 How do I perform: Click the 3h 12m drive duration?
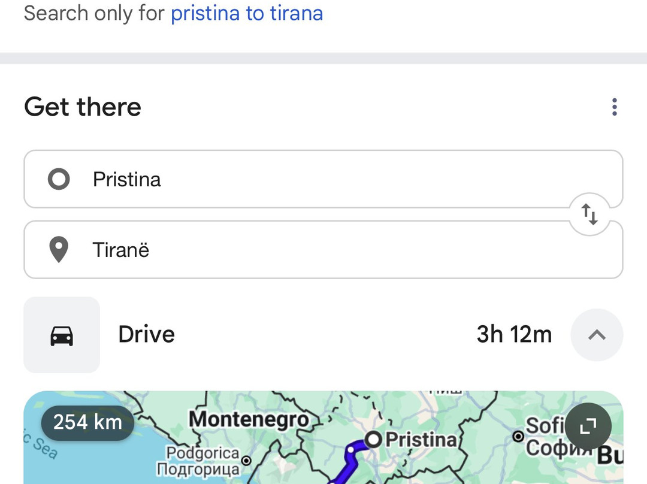514,334
